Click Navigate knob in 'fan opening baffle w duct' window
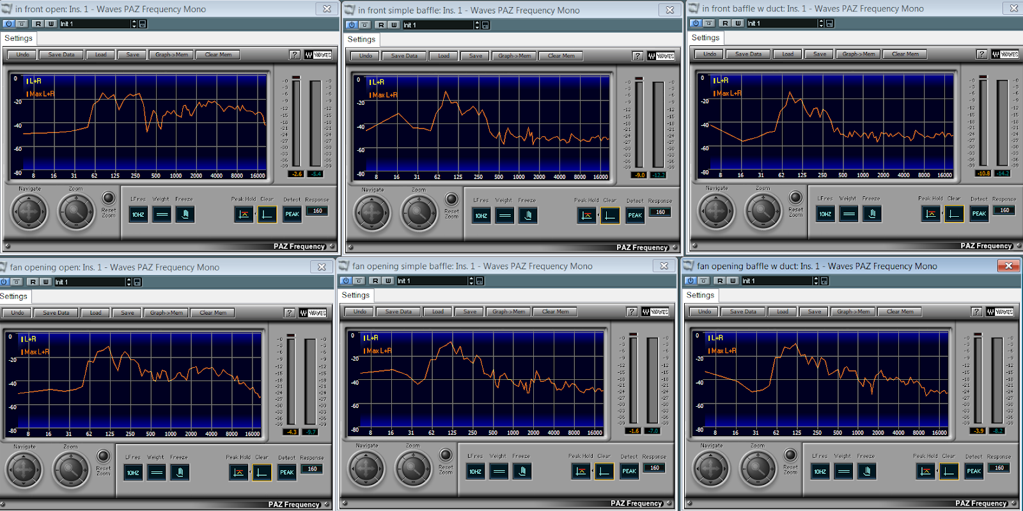The height and width of the screenshot is (511, 1023). click(711, 468)
